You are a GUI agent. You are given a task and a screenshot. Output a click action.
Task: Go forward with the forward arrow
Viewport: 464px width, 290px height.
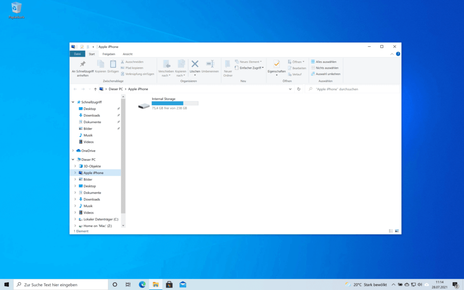pyautogui.click(x=83, y=89)
